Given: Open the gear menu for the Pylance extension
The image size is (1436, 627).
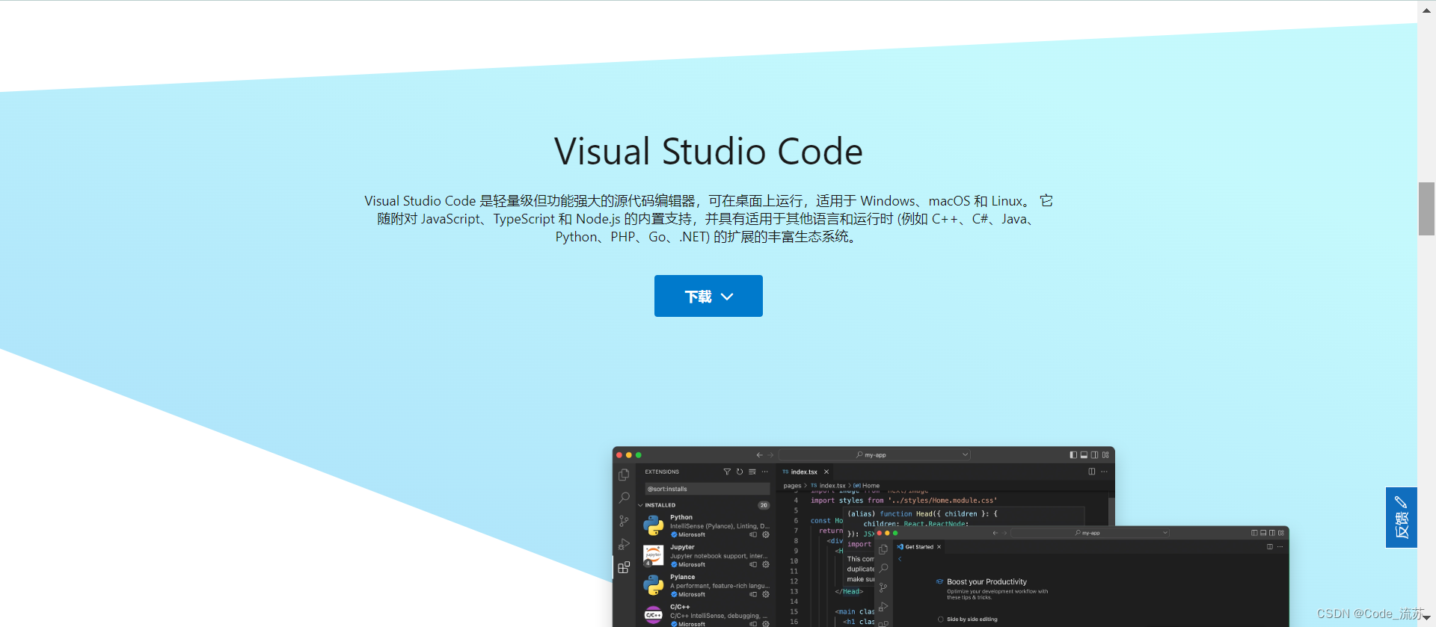Looking at the screenshot, I should coord(766,594).
